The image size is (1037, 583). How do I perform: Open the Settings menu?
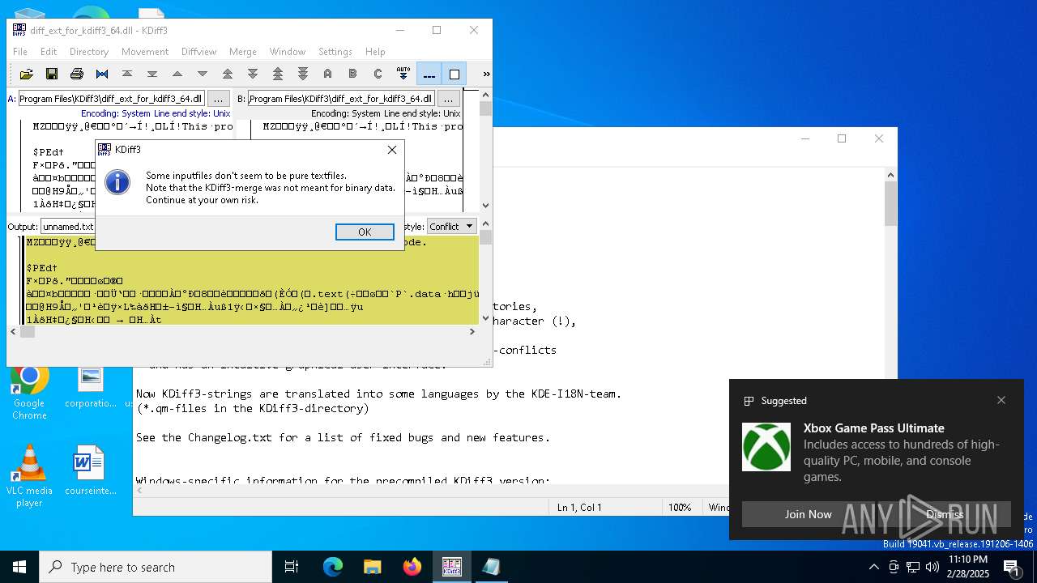pyautogui.click(x=335, y=51)
